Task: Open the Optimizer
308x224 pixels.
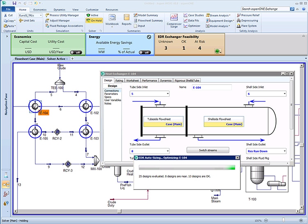Action: 192,26
